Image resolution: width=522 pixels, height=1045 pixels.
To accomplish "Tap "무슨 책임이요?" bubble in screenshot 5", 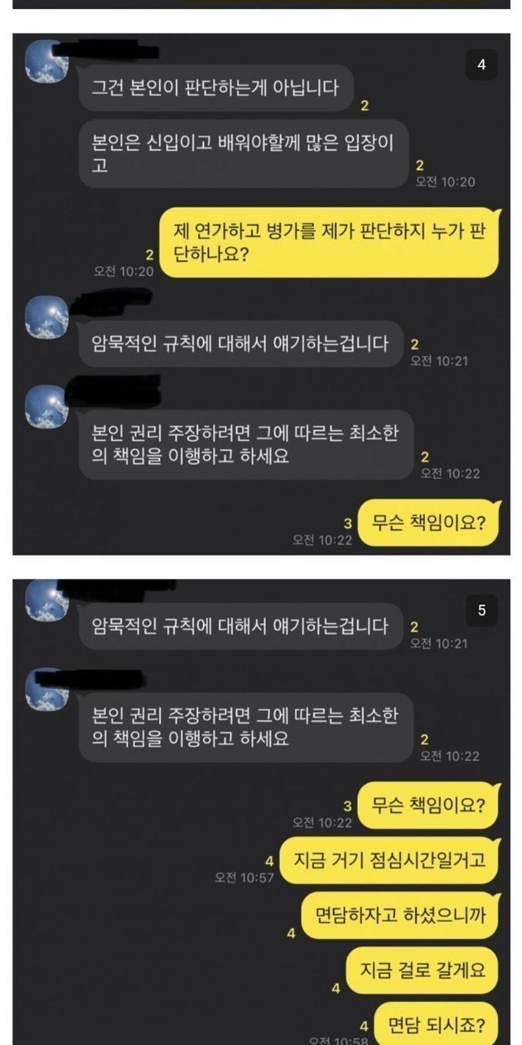I will [429, 806].
